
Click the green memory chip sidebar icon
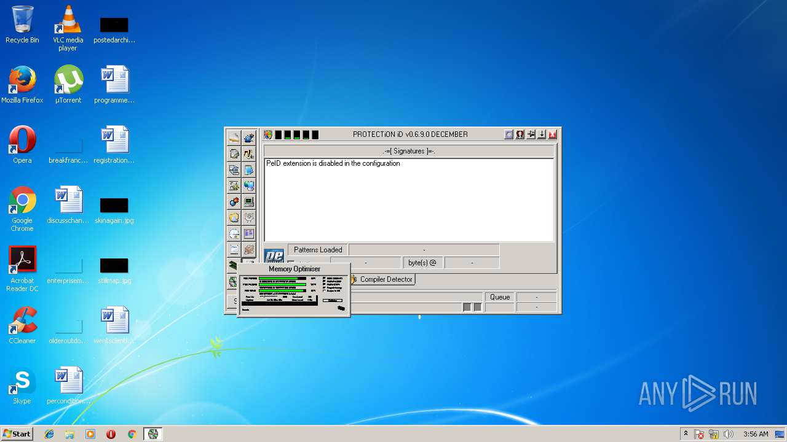(x=232, y=265)
